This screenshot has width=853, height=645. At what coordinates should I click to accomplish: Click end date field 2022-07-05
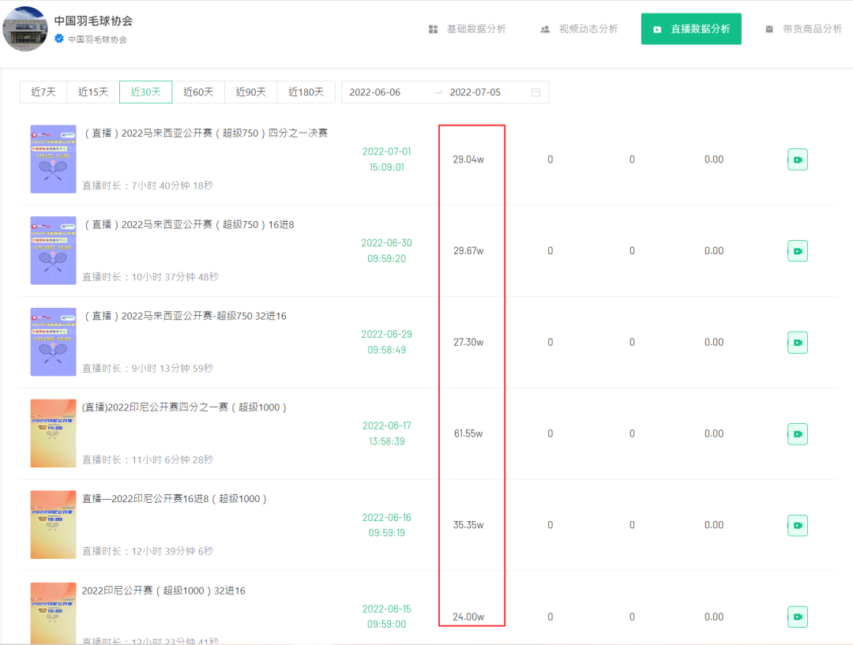[x=475, y=92]
